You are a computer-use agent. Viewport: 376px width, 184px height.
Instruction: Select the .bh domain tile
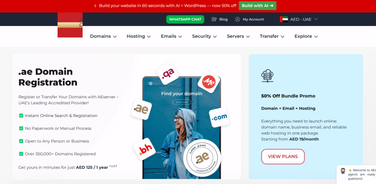click(144, 149)
